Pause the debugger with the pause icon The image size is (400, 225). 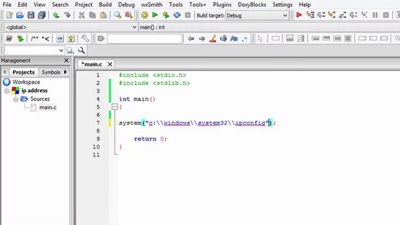(375, 15)
